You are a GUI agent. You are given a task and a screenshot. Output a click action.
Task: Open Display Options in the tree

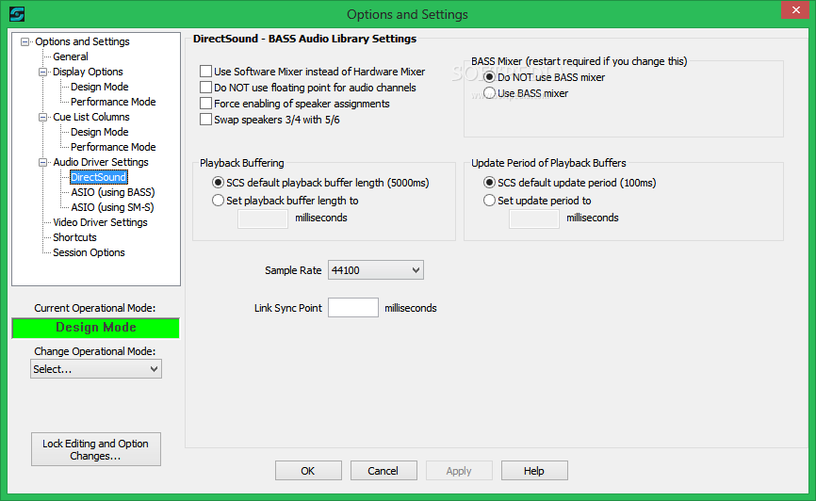[x=88, y=72]
